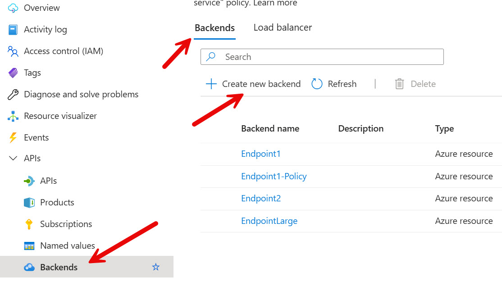Image resolution: width=502 pixels, height=282 pixels.
Task: Open Products in the APIs section
Action: (57, 202)
